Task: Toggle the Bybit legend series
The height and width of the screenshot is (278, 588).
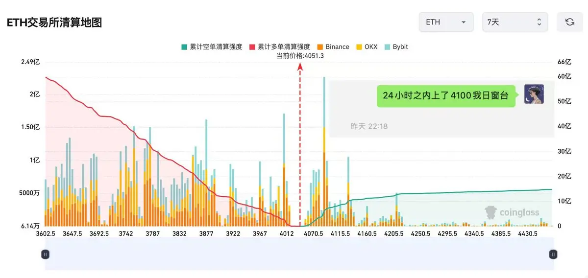Action: pyautogui.click(x=396, y=47)
